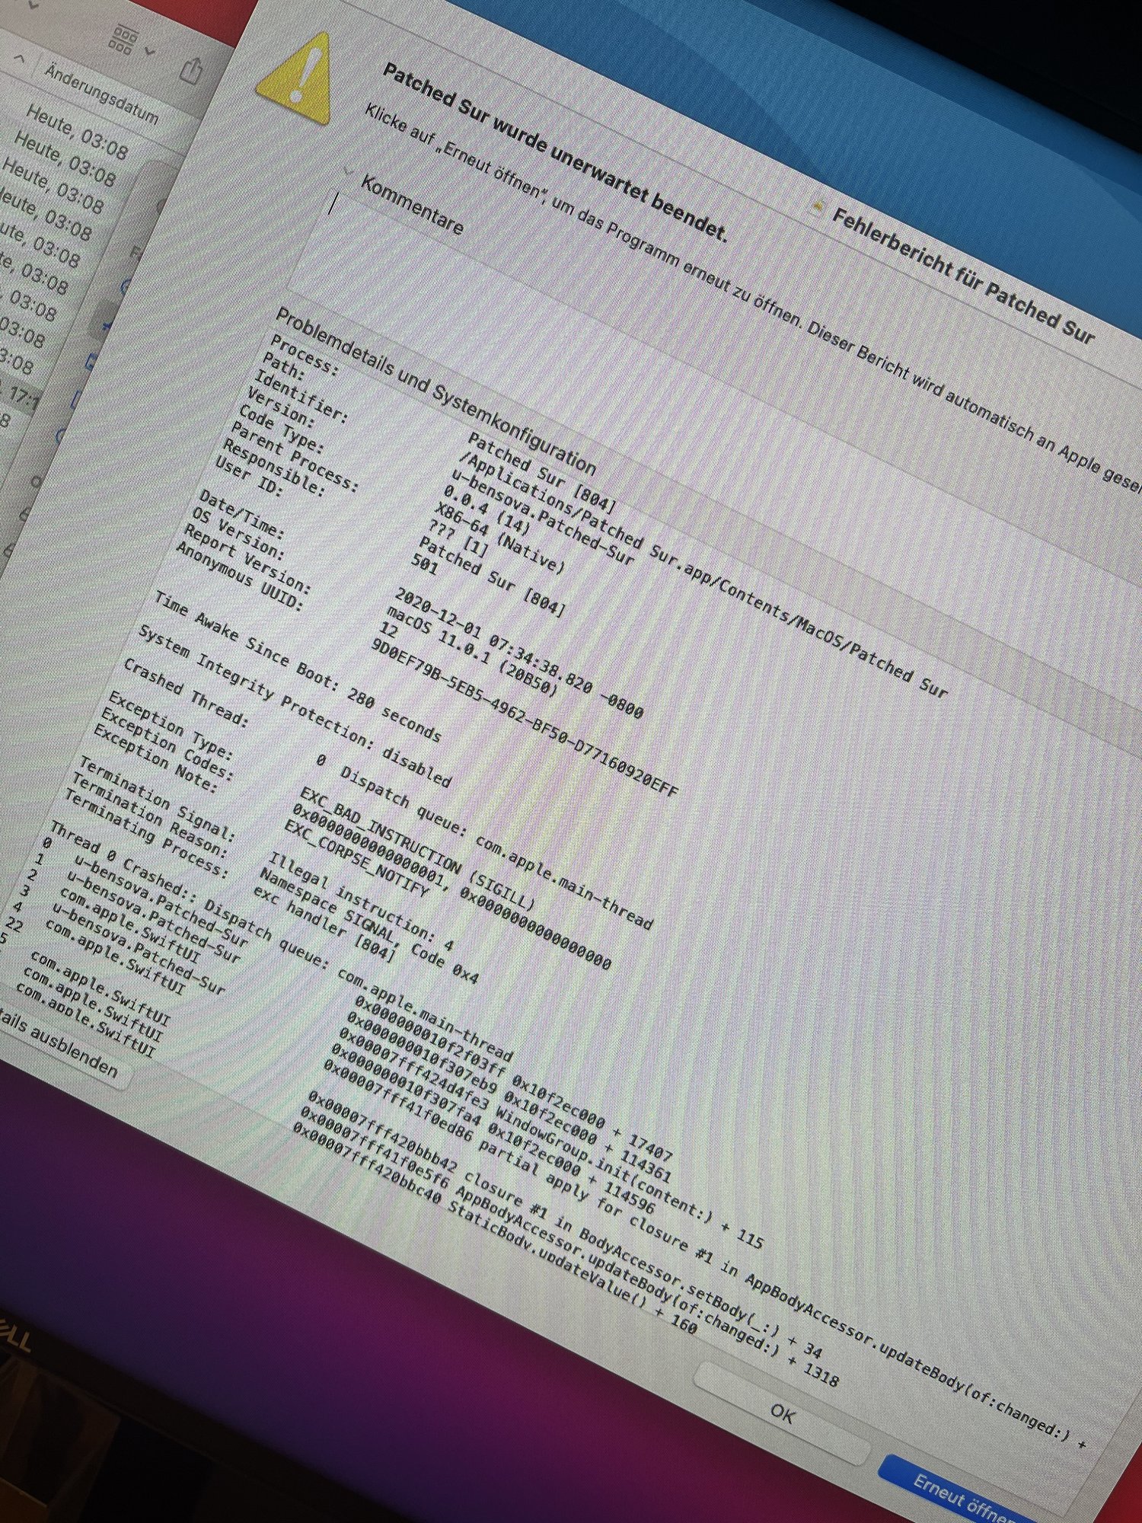Click the EXC_CORPSE_NOTIFY exception note
Viewport: 1142px width, 1523px height.
(x=357, y=858)
